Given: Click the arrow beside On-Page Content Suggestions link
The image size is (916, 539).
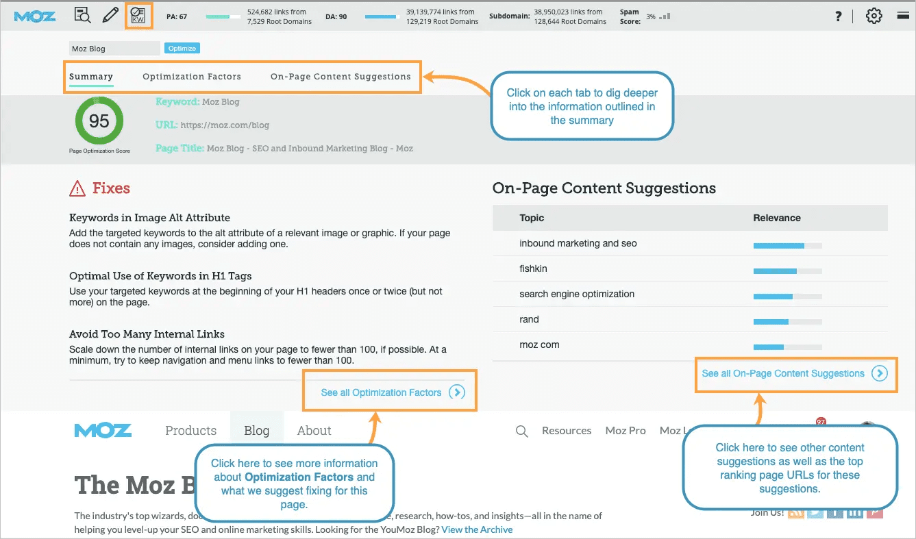Looking at the screenshot, I should [x=880, y=373].
